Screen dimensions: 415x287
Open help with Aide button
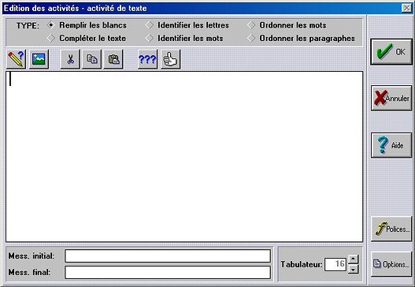pyautogui.click(x=391, y=145)
